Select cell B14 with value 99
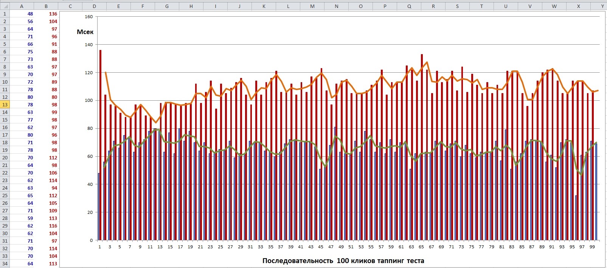The image size is (607, 268). point(46,112)
